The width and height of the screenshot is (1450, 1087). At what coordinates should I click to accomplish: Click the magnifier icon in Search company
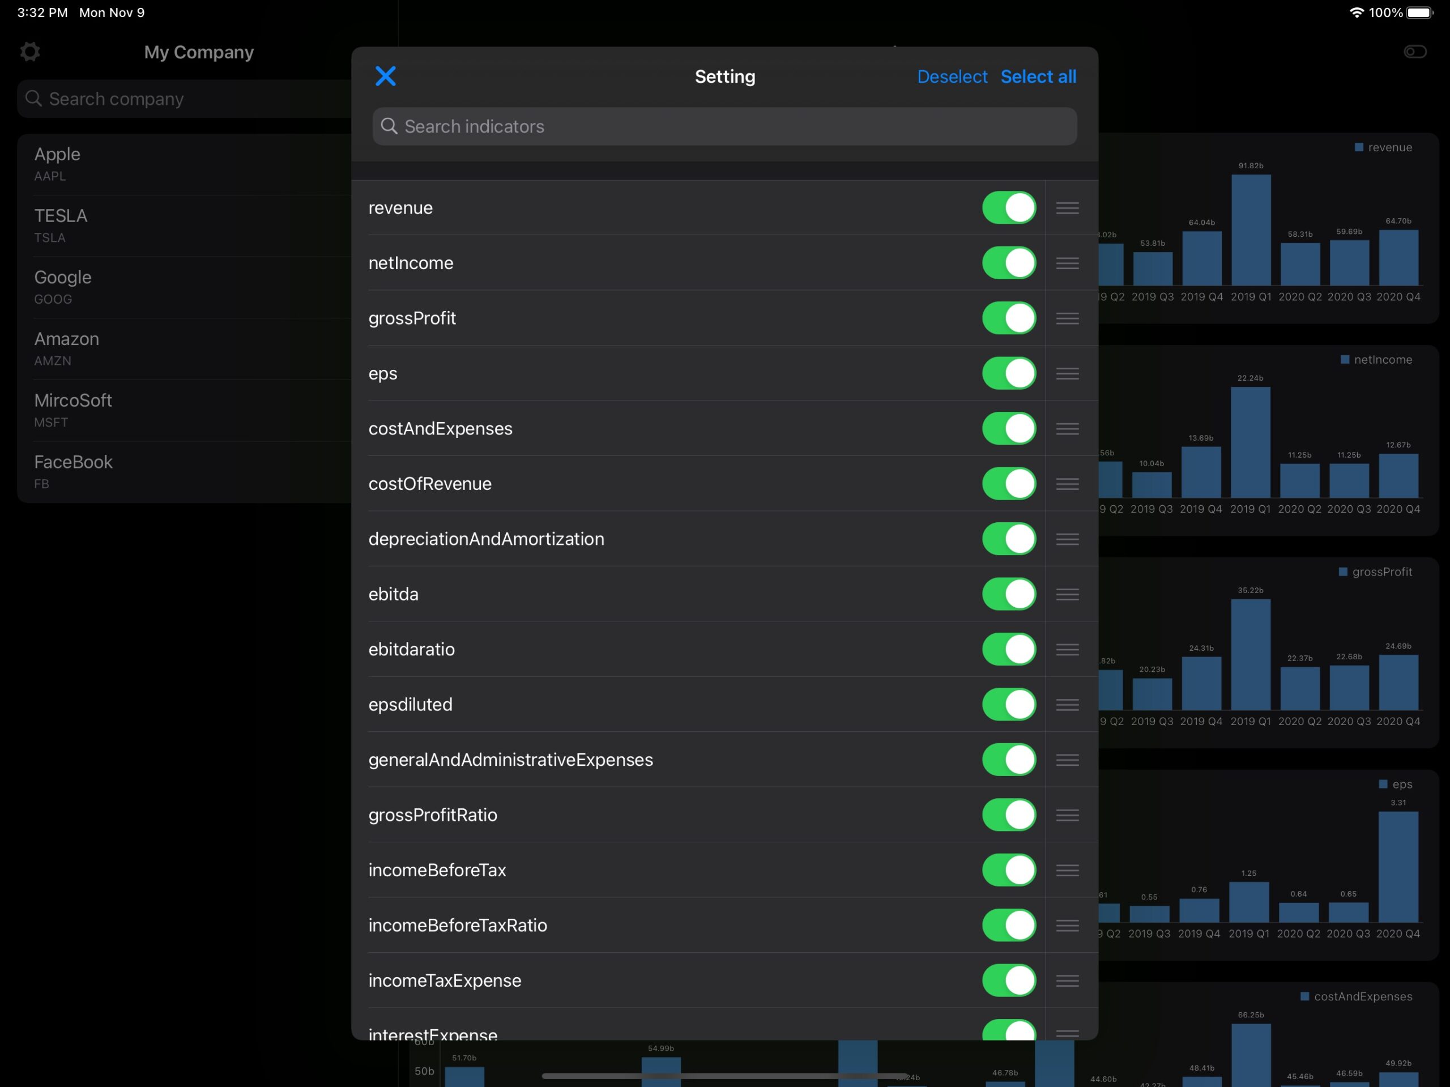click(33, 99)
